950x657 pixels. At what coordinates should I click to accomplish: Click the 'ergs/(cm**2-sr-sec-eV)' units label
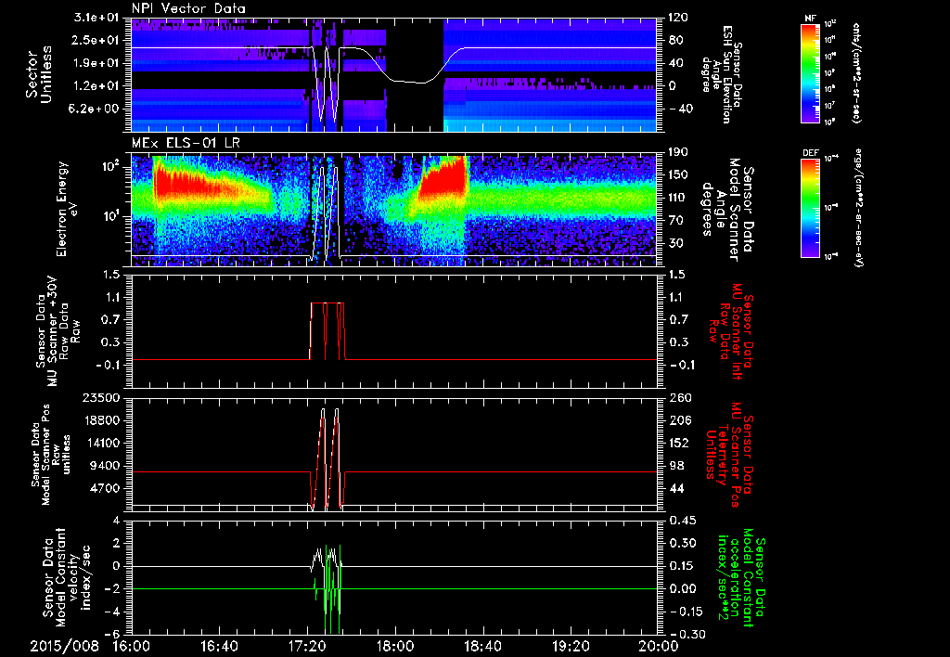point(859,207)
